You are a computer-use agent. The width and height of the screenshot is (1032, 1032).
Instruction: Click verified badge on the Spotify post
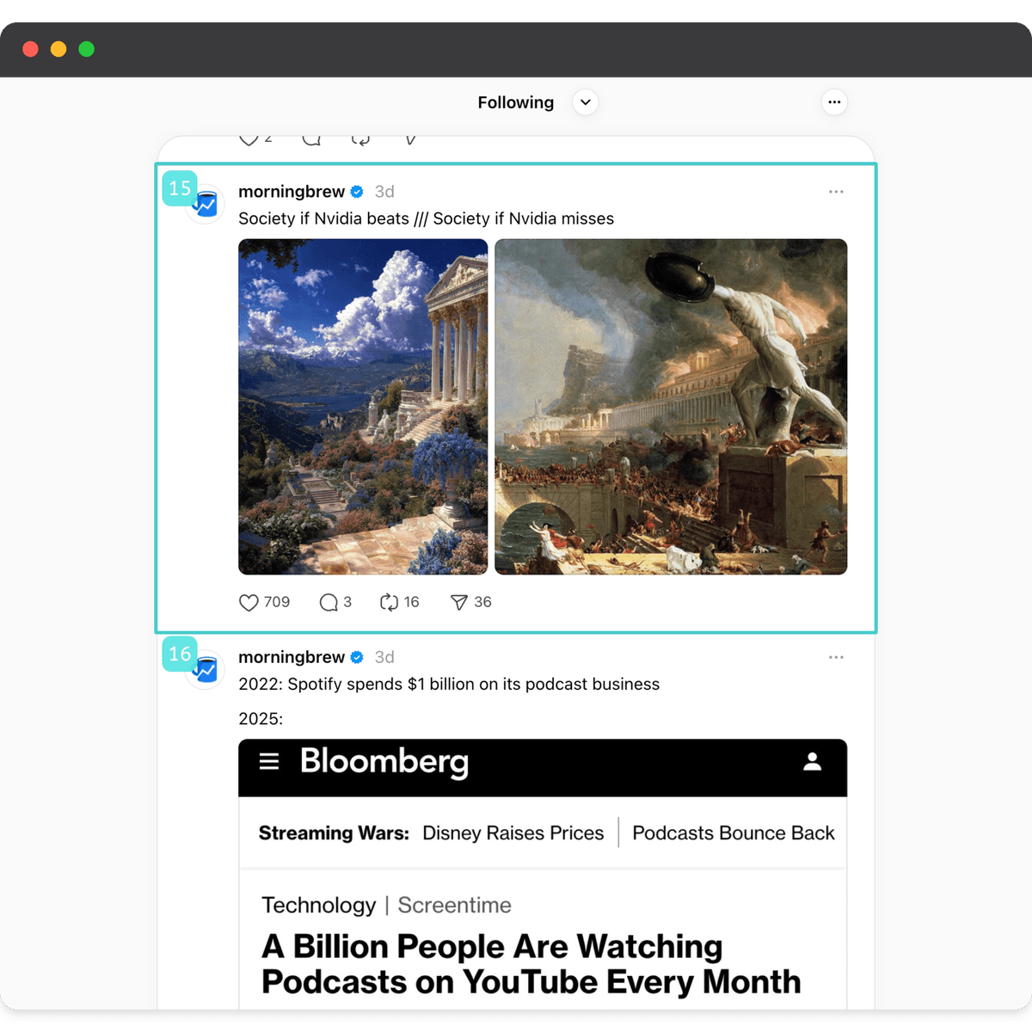point(357,657)
